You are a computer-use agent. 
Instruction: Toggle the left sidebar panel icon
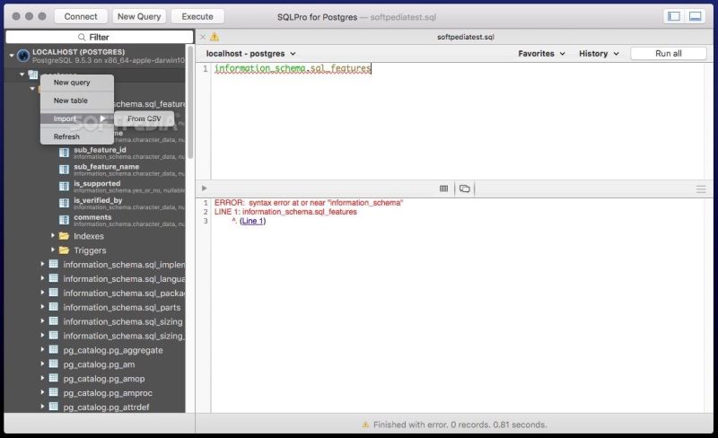pyautogui.click(x=674, y=16)
